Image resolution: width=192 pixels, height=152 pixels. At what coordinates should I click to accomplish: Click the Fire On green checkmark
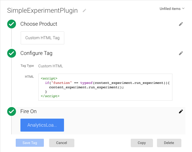[x=12, y=111]
